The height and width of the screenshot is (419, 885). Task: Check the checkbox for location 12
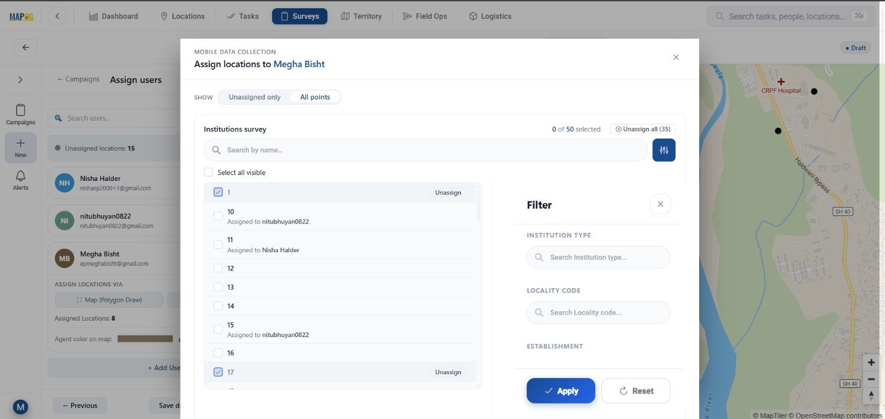click(x=218, y=268)
